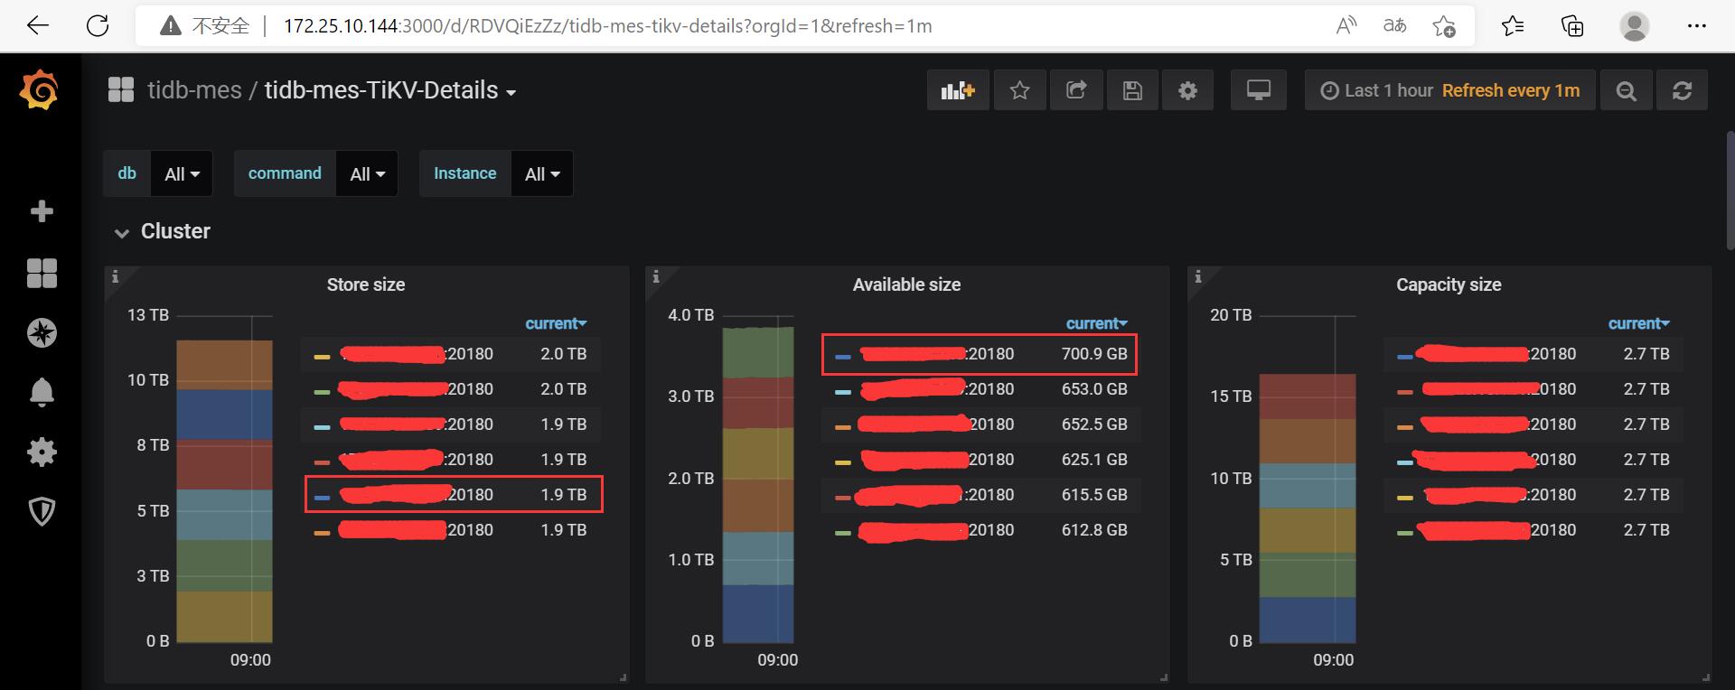The image size is (1735, 690).
Task: Open the db variable dropdown
Action: click(x=182, y=173)
